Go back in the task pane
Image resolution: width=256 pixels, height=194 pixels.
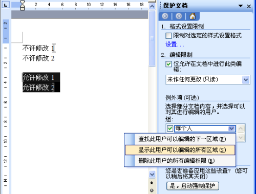165,16
